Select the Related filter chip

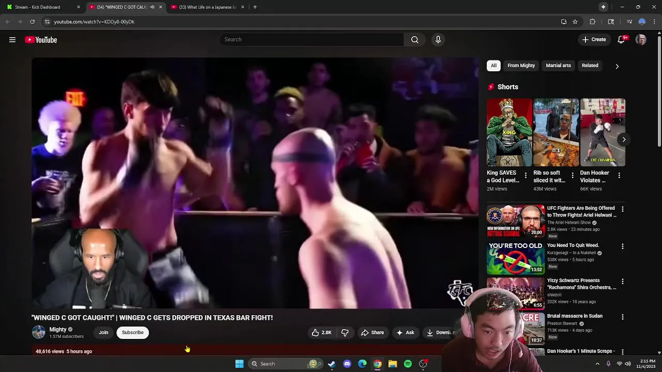pyautogui.click(x=590, y=66)
